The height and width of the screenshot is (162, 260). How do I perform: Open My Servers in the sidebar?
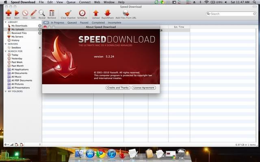click(x=17, y=36)
